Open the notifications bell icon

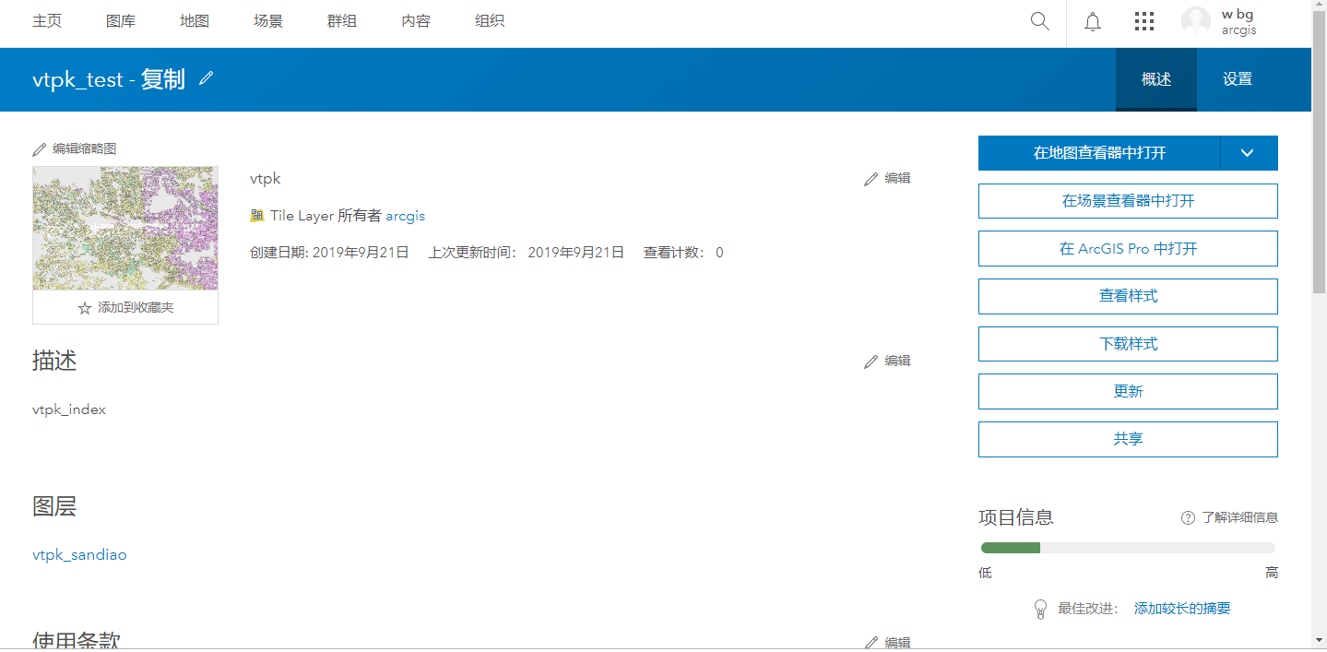pos(1093,22)
